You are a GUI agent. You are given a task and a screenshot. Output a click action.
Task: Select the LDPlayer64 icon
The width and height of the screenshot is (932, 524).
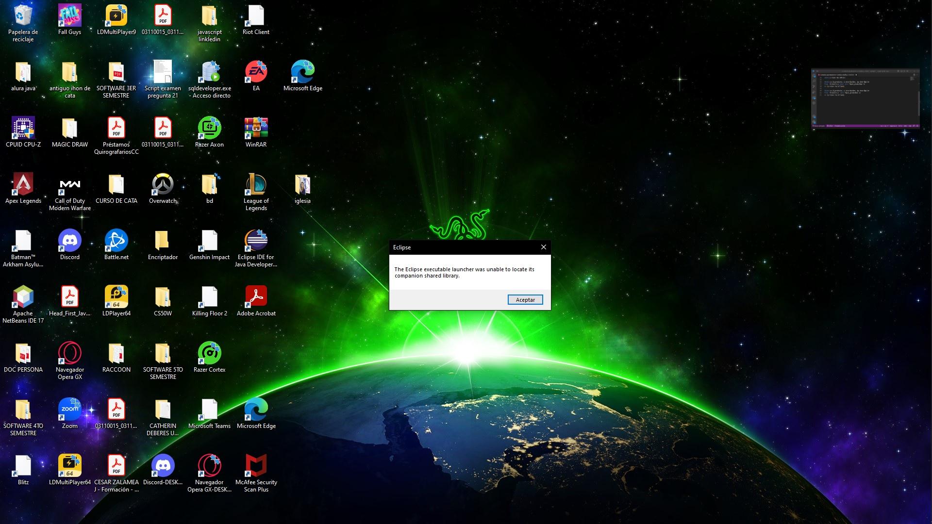116,301
